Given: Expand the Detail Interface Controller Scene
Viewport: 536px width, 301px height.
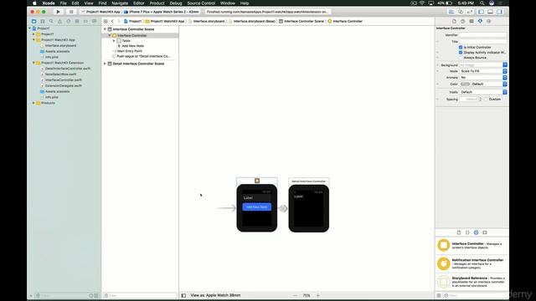Looking at the screenshot, I should pos(105,64).
